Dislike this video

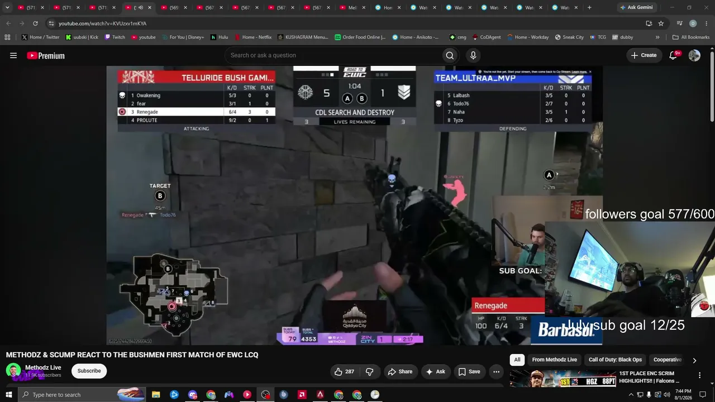(369, 371)
